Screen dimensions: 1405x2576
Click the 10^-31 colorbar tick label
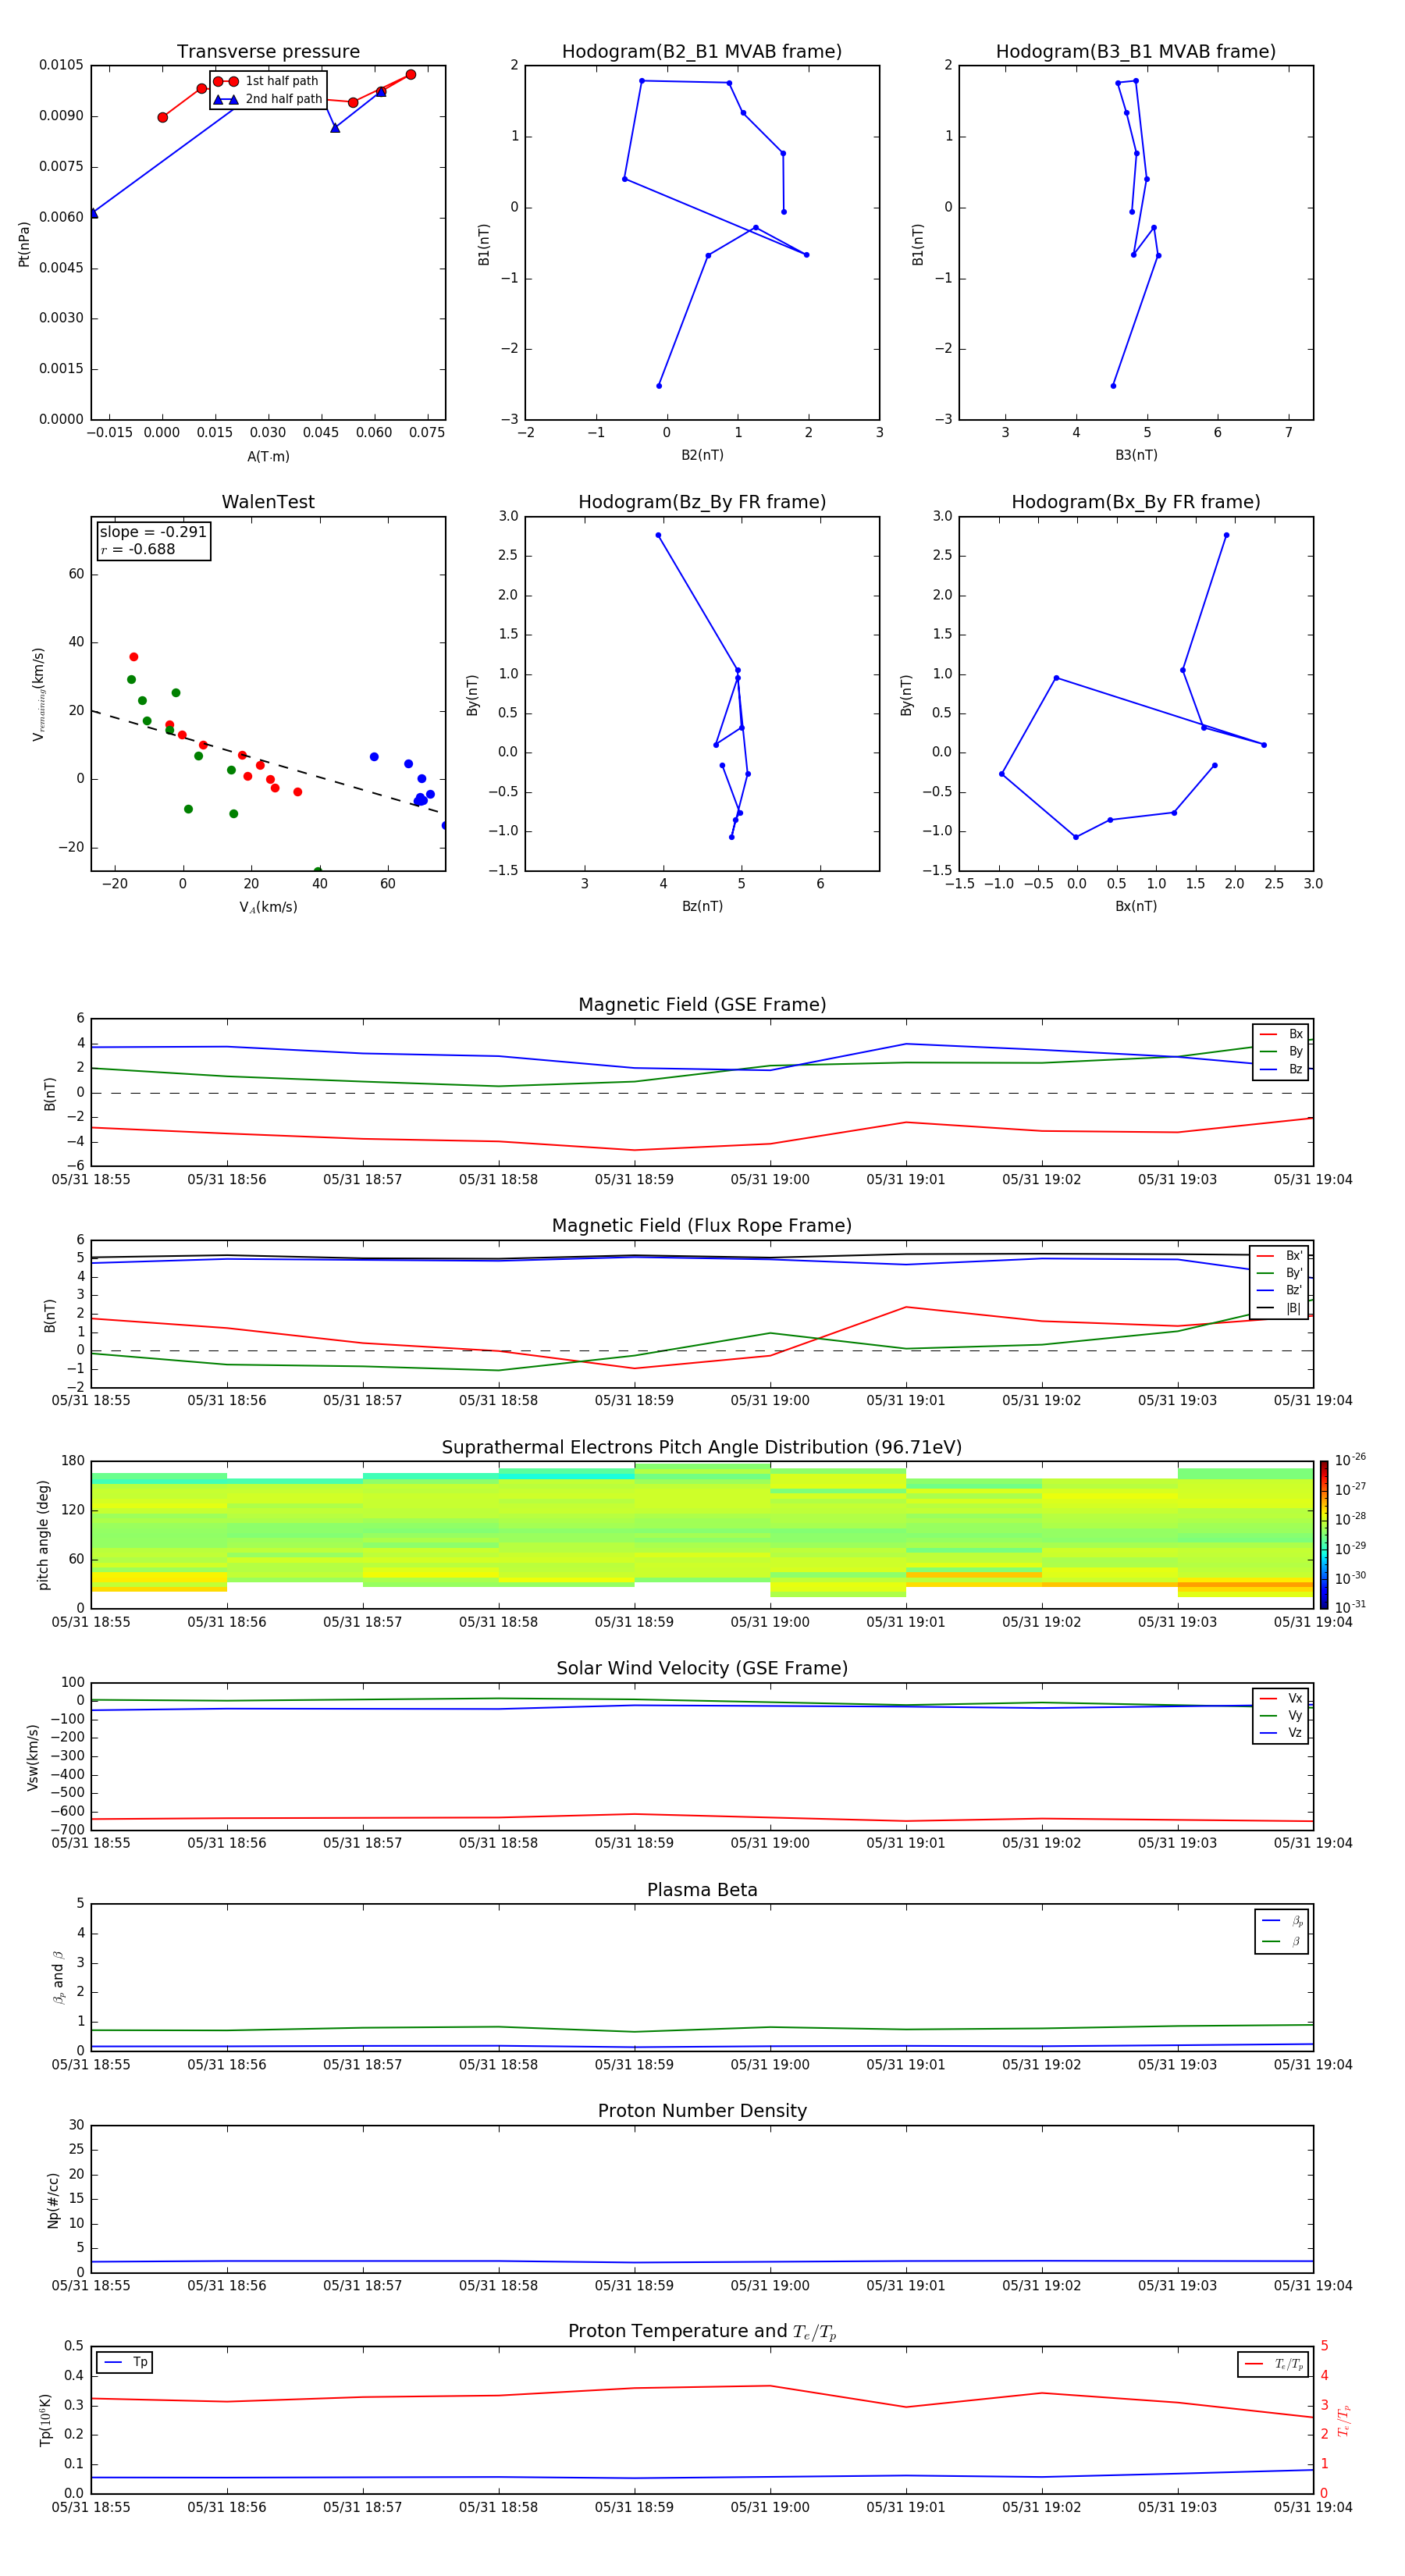(1350, 1607)
